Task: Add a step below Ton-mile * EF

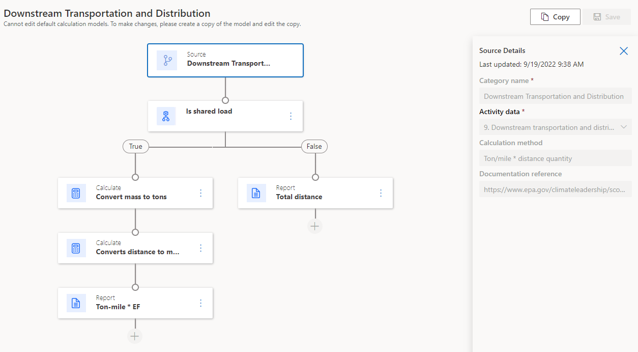Action: (135, 336)
